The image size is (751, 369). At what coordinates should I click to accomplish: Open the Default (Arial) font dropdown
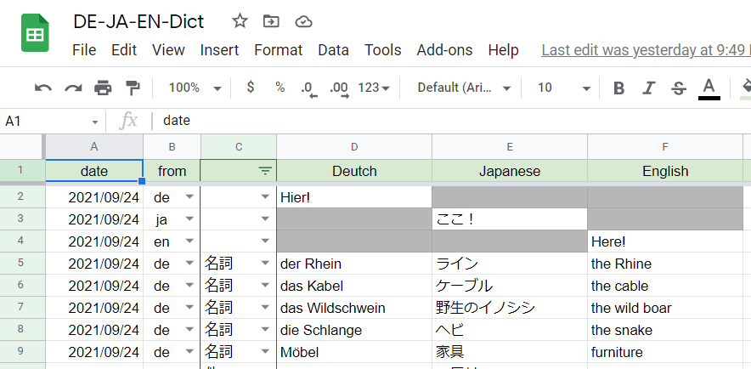[x=464, y=88]
